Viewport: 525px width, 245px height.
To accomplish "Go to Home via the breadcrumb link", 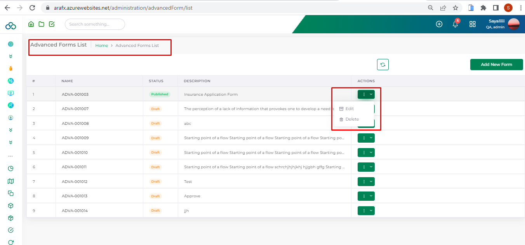I will point(102,45).
